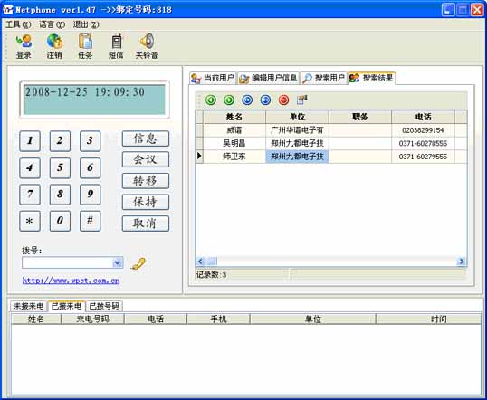Viewport: 487px width, 400px height.
Task: Open the 语言 language menu
Action: click(52, 24)
